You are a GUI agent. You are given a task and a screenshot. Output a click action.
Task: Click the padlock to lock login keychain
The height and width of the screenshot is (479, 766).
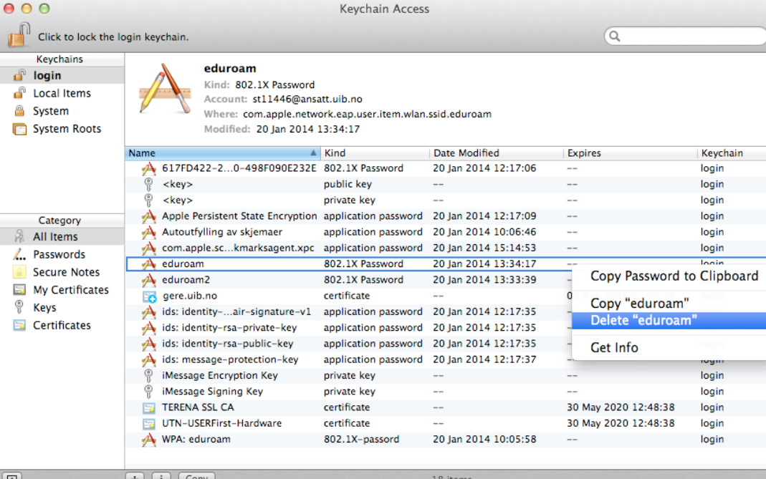(x=19, y=35)
